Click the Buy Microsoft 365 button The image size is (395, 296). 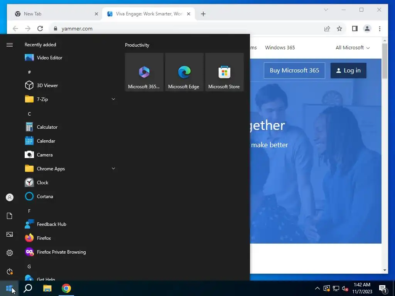(294, 71)
